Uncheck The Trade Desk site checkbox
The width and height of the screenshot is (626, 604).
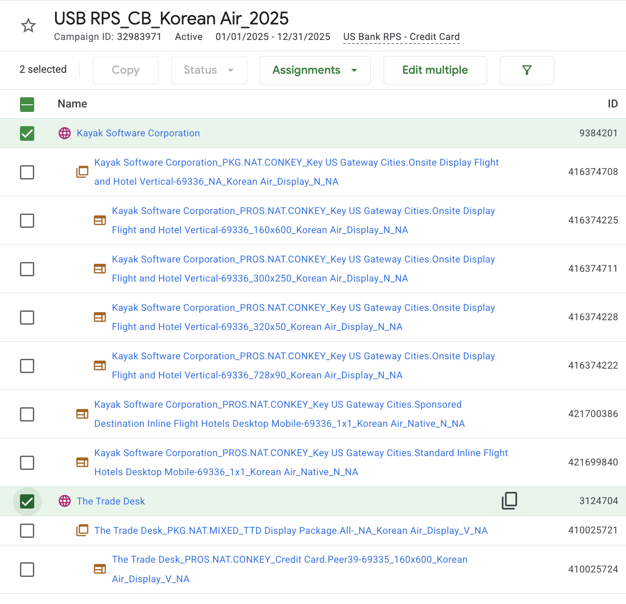pyautogui.click(x=27, y=501)
